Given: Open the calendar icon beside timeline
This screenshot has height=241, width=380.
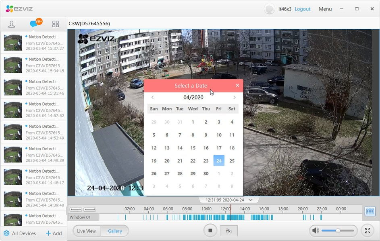Looking at the screenshot, I should click(x=370, y=211).
